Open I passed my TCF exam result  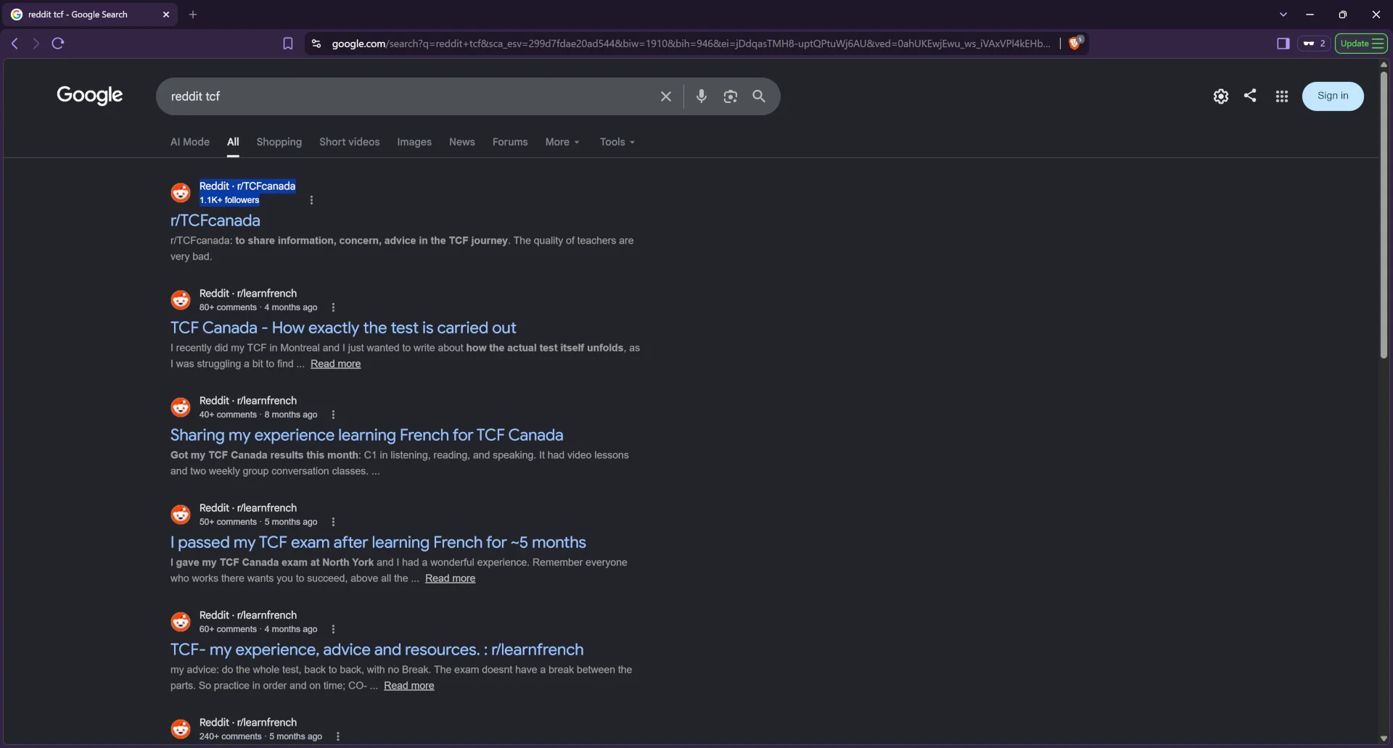click(378, 542)
